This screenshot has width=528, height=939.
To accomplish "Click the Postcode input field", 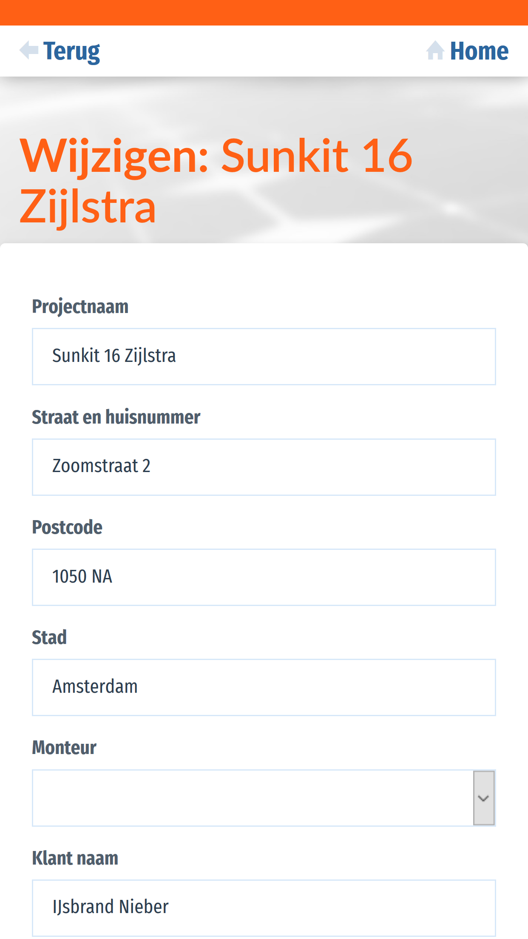I will tap(264, 577).
